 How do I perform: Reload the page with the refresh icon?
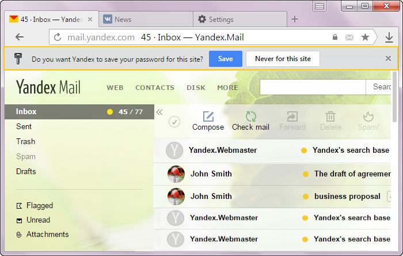pos(58,37)
